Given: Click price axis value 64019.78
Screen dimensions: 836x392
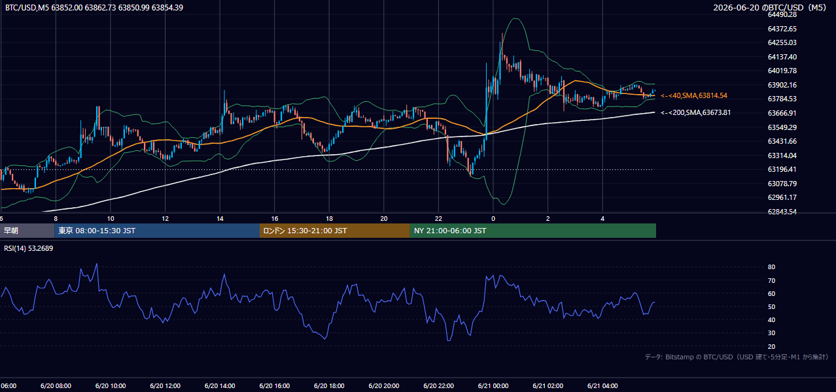Looking at the screenshot, I should pos(782,71).
